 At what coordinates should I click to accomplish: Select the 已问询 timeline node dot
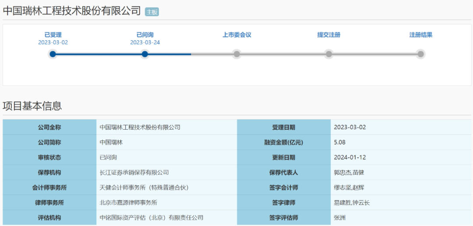(x=145, y=54)
